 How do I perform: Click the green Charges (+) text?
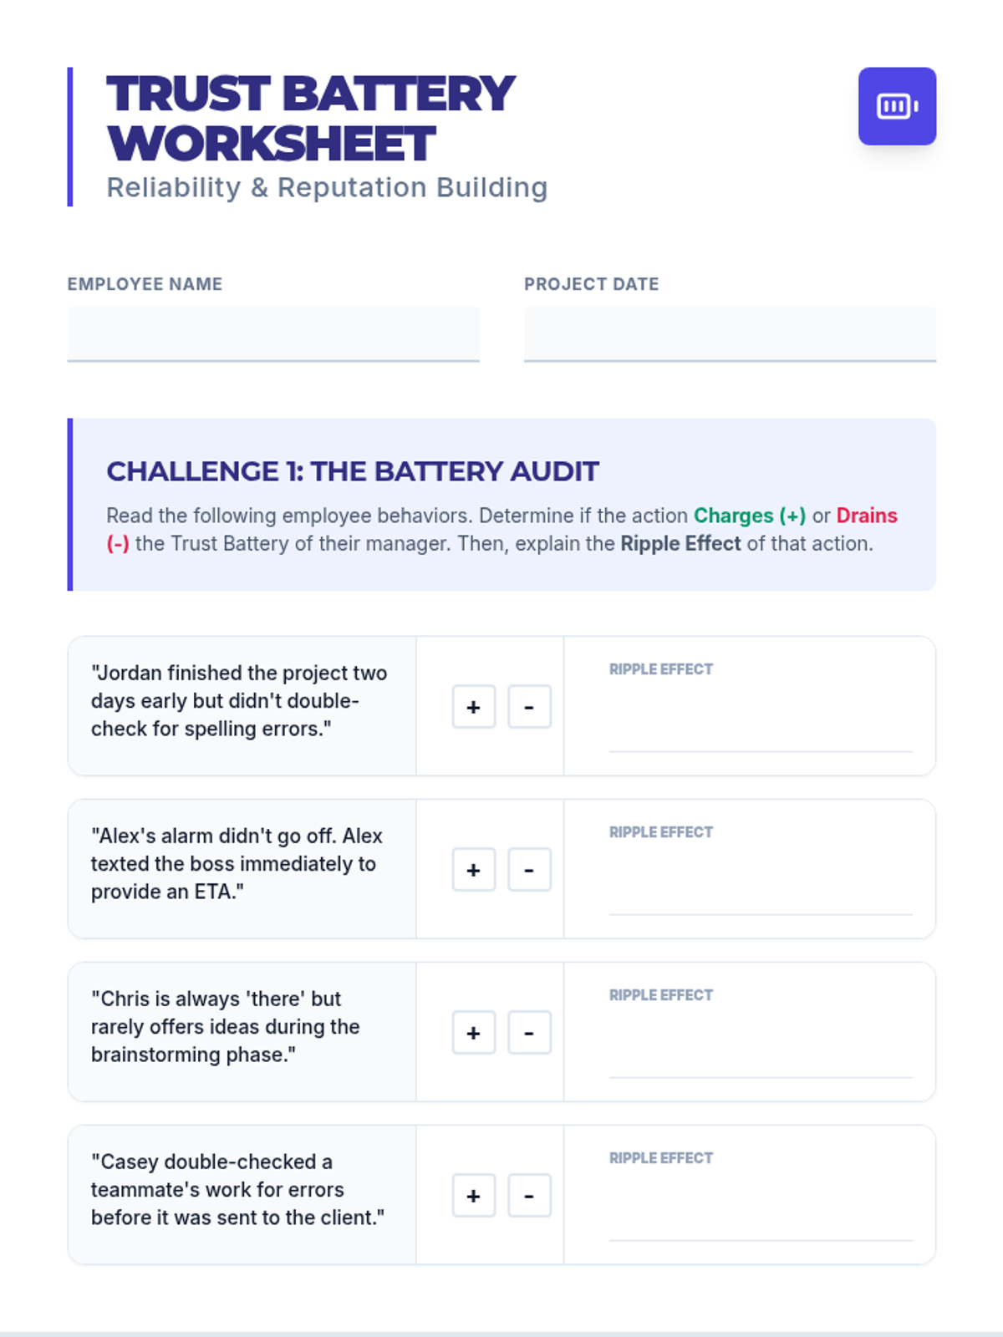(x=749, y=516)
